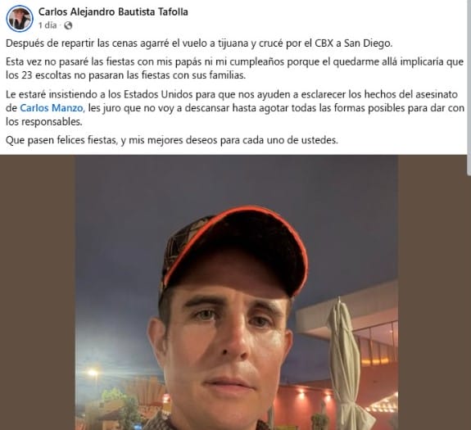Click the paragraph starting 'Le estaré insistiendo'
This screenshot has height=430, width=471.
click(235, 108)
